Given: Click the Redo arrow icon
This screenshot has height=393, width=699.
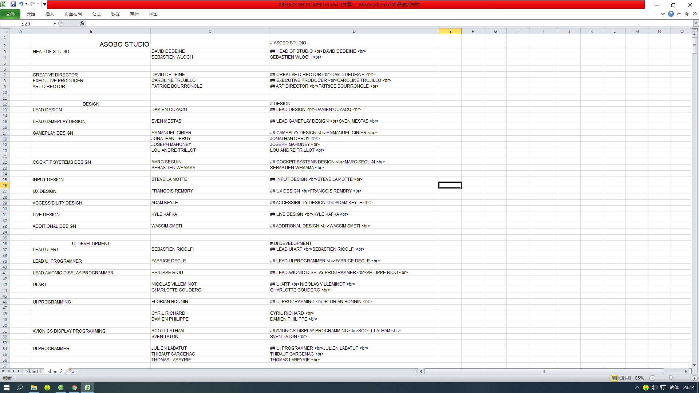Looking at the screenshot, I should pyautogui.click(x=32, y=4).
